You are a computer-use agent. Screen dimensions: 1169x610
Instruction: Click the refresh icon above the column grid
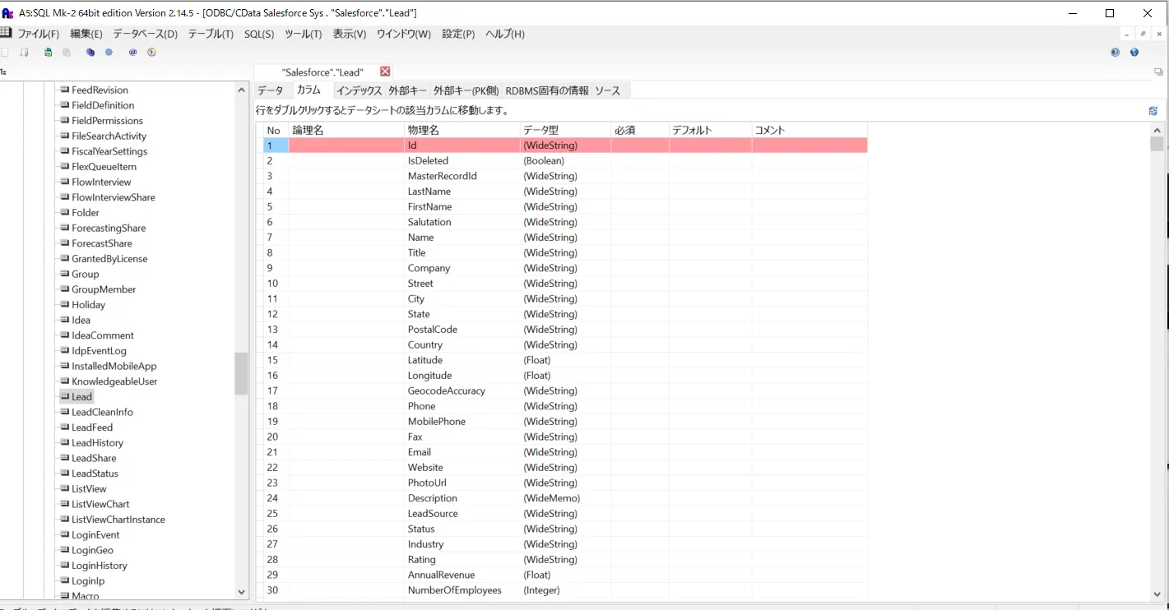click(1153, 111)
